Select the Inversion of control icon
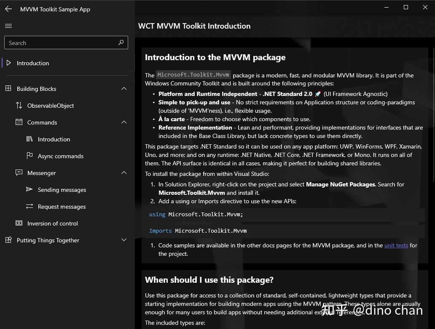Viewport: 435px width, 329px height. pyautogui.click(x=19, y=223)
